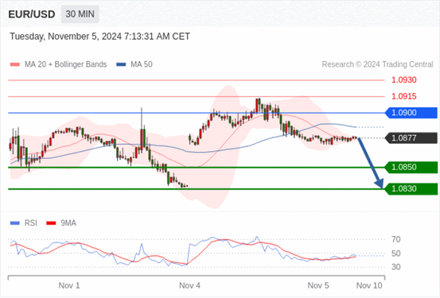
Task: Click the RSI 50 axis value
Action: 396,253
